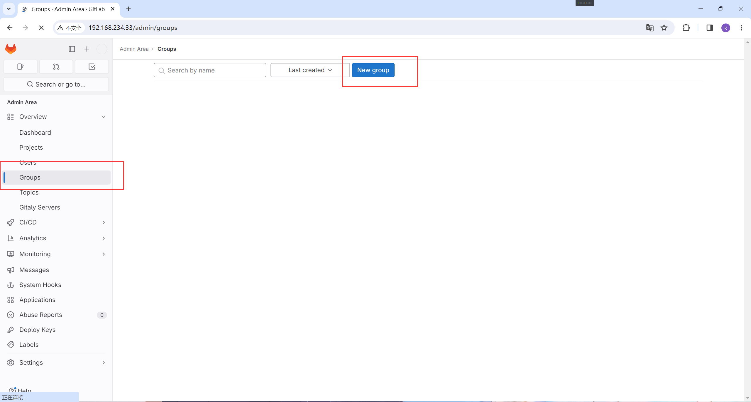
Task: Collapse the Overview section
Action: point(104,117)
